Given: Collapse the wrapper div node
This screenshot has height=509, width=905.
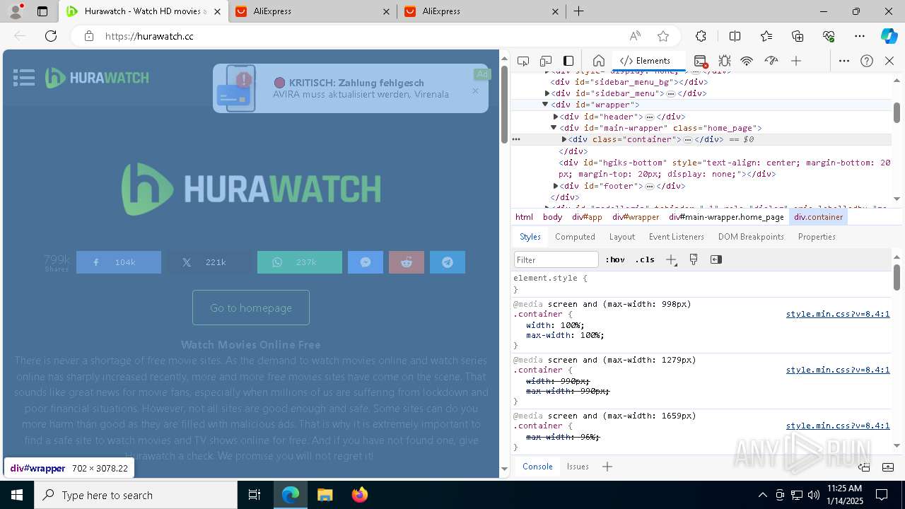Looking at the screenshot, I should click(x=545, y=105).
